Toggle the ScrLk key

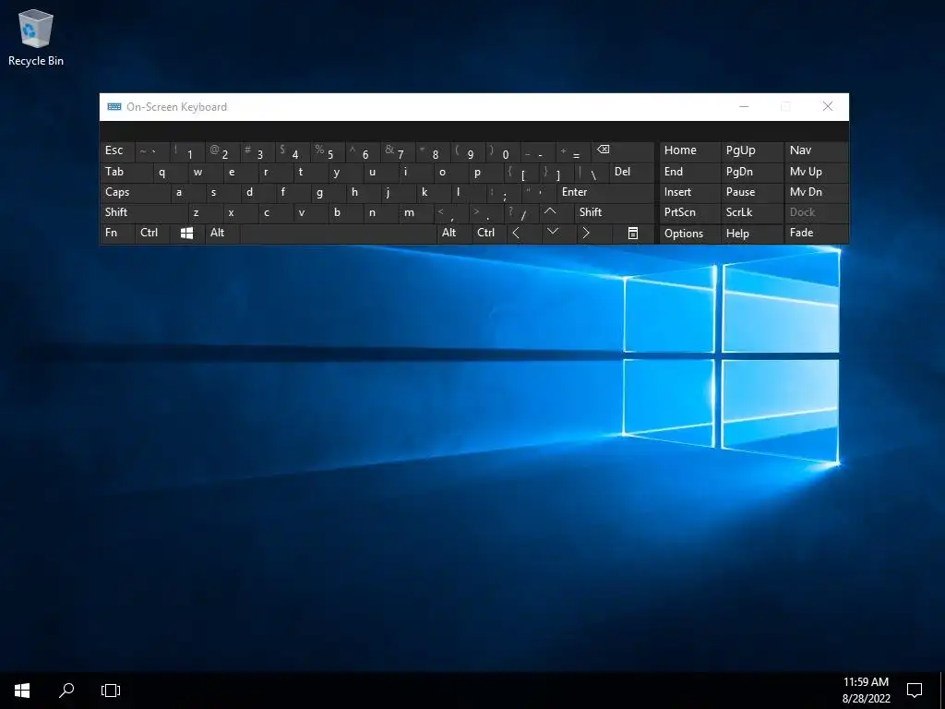[751, 212]
